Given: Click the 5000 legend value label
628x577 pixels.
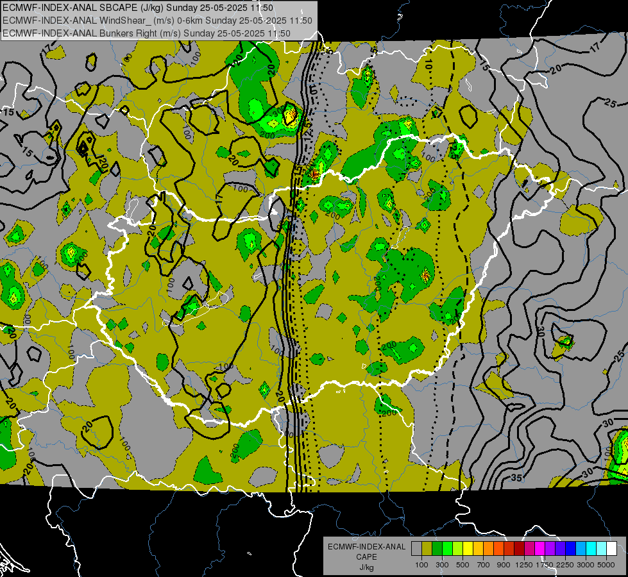Looking at the screenshot, I should click(606, 565).
